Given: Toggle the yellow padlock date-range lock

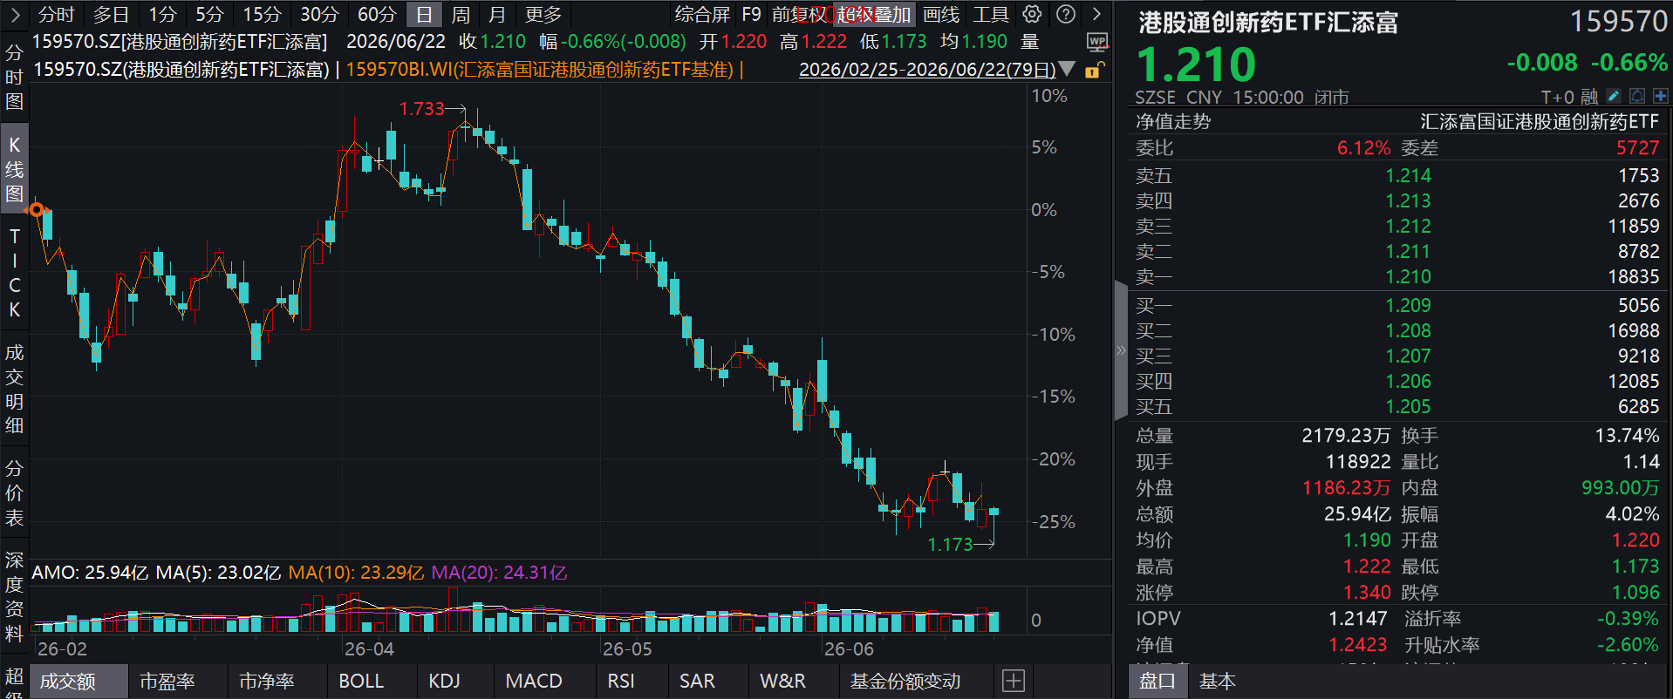Looking at the screenshot, I should [x=1094, y=70].
